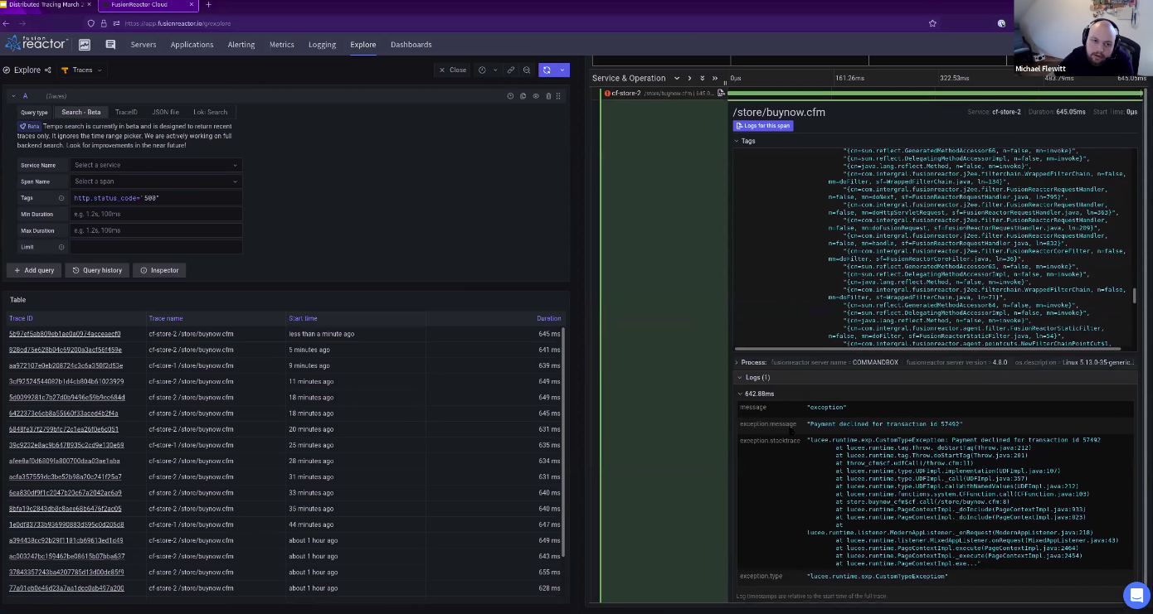Click the Max Duration input field
This screenshot has height=614, width=1153.
click(156, 230)
